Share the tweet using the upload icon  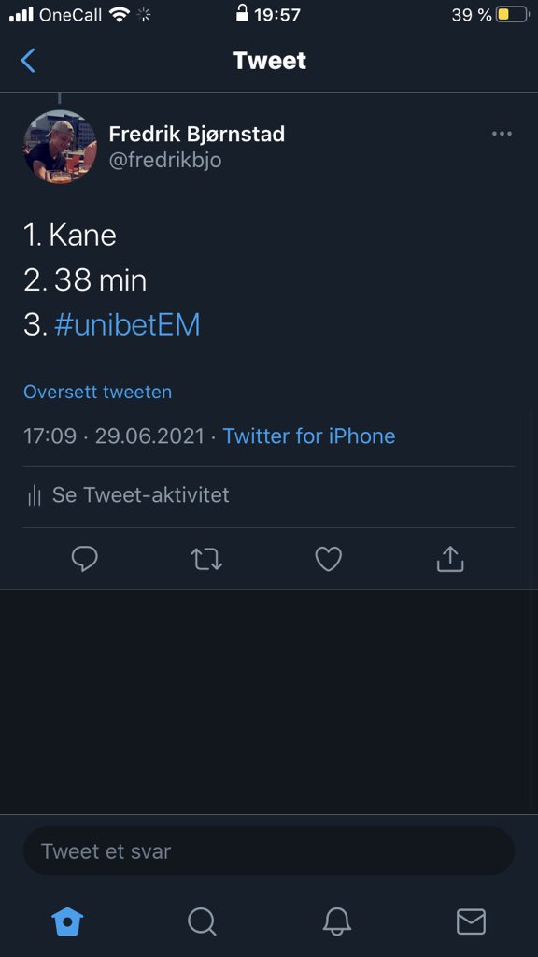click(450, 559)
